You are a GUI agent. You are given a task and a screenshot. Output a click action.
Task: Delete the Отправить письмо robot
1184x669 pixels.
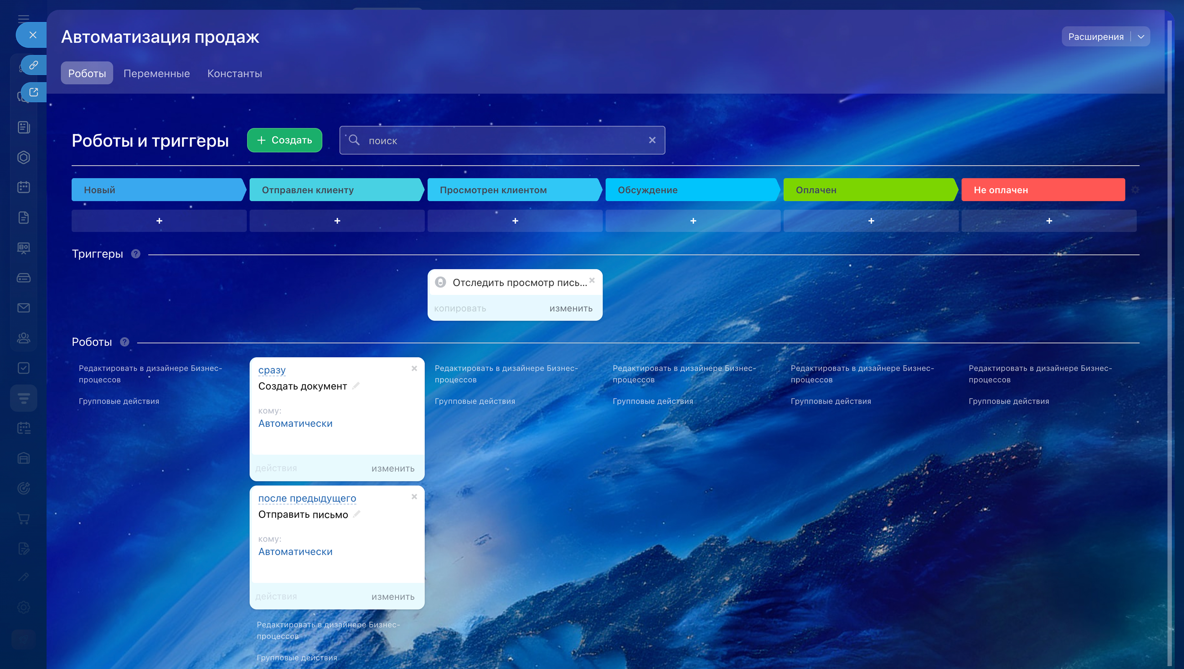pos(414,497)
